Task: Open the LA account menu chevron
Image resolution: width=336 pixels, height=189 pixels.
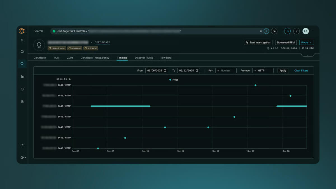Action: coord(311,31)
